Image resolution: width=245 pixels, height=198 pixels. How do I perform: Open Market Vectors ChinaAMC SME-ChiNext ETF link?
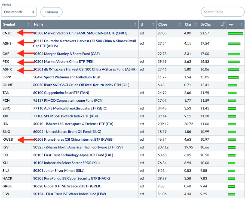coord(80,33)
